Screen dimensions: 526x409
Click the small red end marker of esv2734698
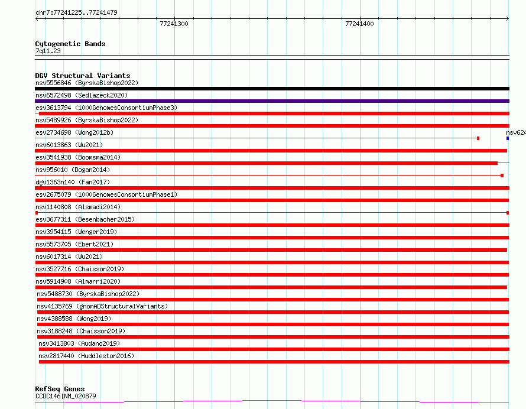[478, 138]
